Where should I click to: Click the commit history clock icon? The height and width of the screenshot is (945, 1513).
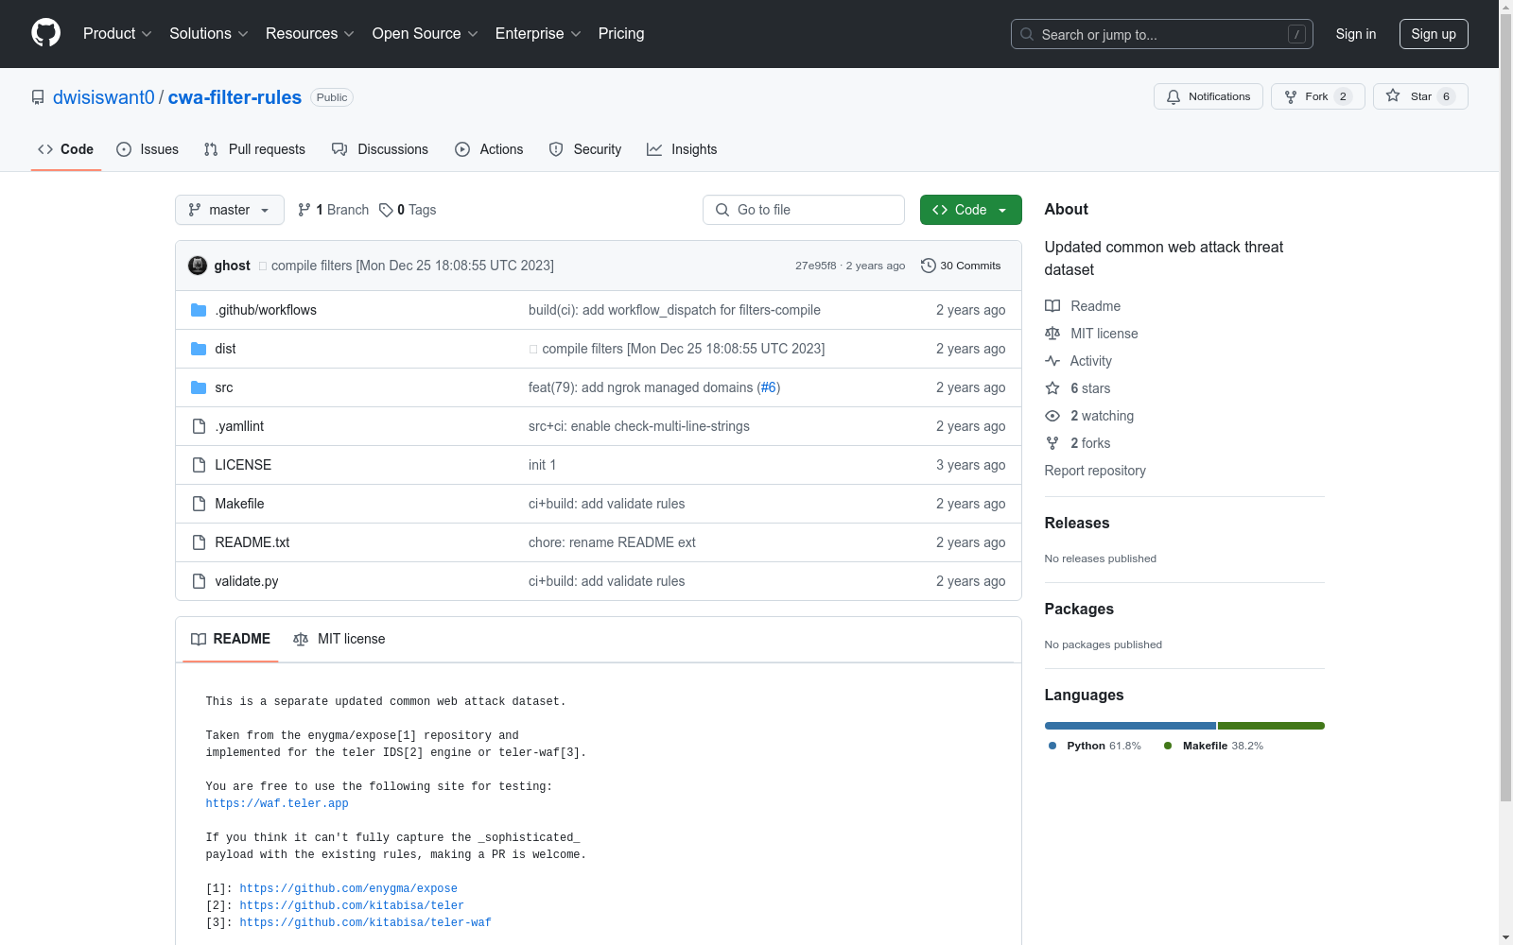click(929, 266)
